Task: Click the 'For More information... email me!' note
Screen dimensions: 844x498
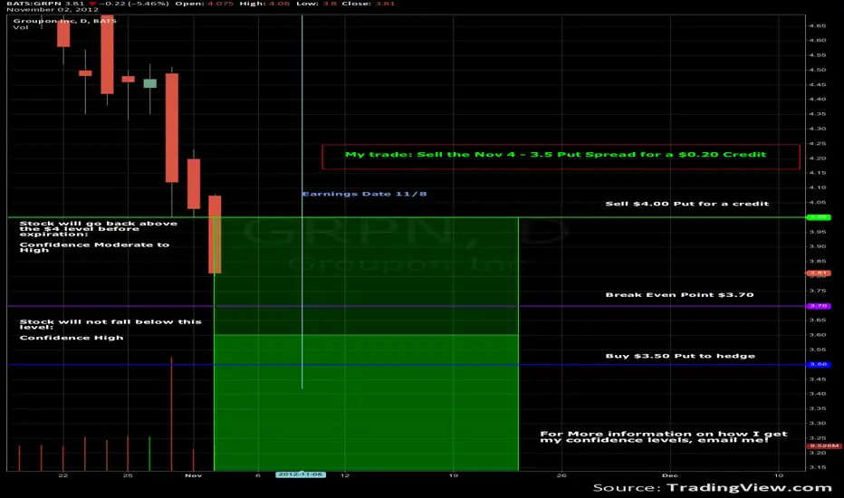Action: [663, 436]
